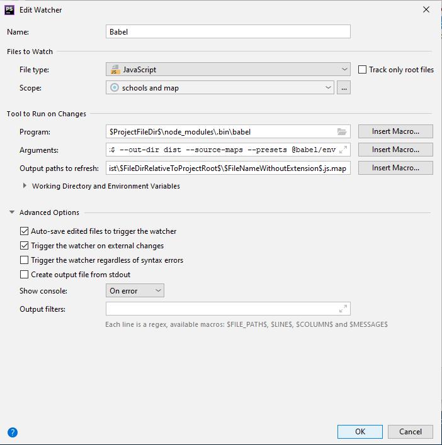Insert Macro for Output paths to refresh

coord(395,168)
